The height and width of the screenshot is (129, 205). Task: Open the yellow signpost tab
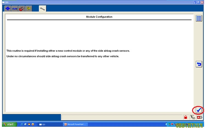point(28,9)
